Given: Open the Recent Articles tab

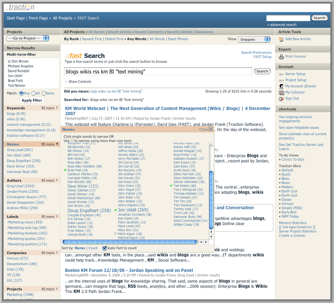Looking at the screenshot, I should [120, 32].
